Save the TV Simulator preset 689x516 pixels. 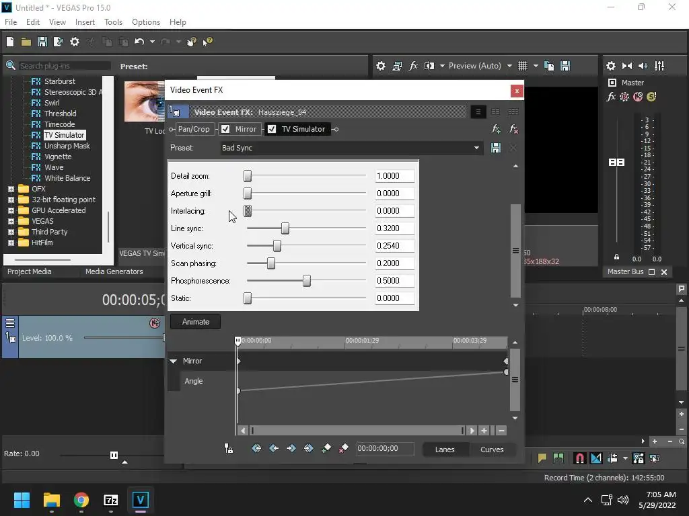[x=496, y=148]
